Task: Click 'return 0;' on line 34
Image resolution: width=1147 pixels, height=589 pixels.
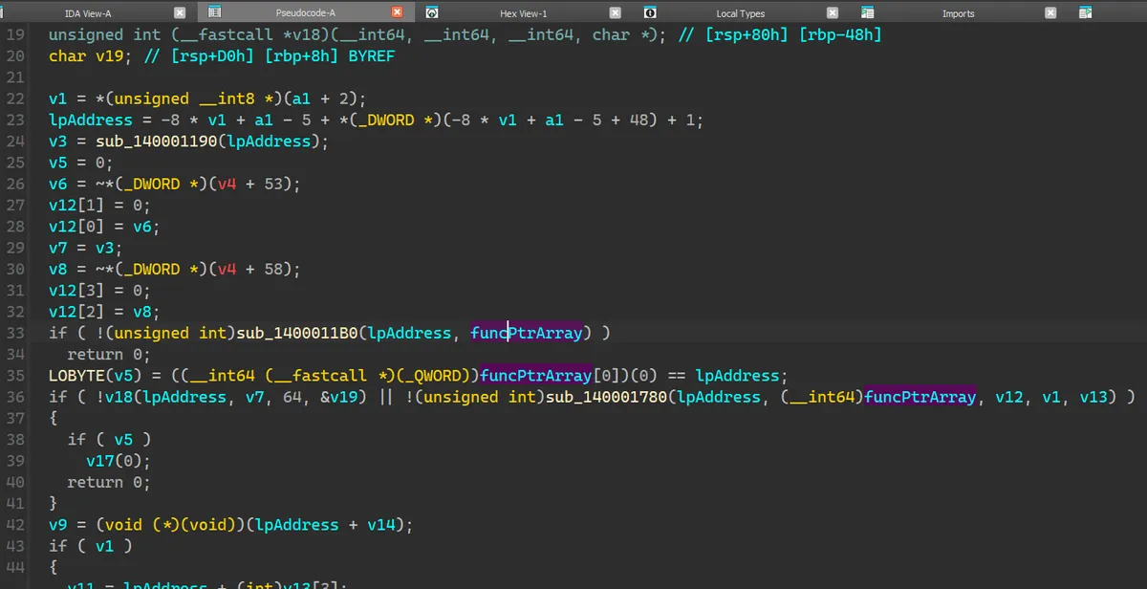Action: [x=109, y=354]
